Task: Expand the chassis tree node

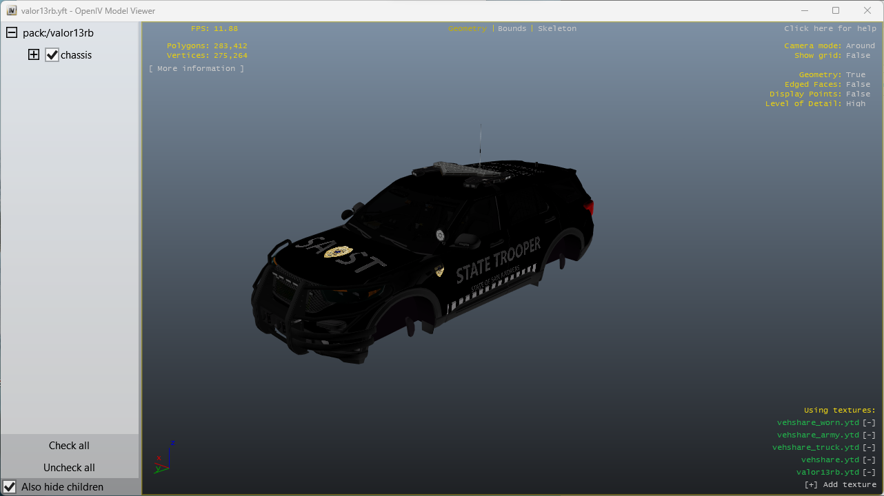Action: [x=33, y=55]
